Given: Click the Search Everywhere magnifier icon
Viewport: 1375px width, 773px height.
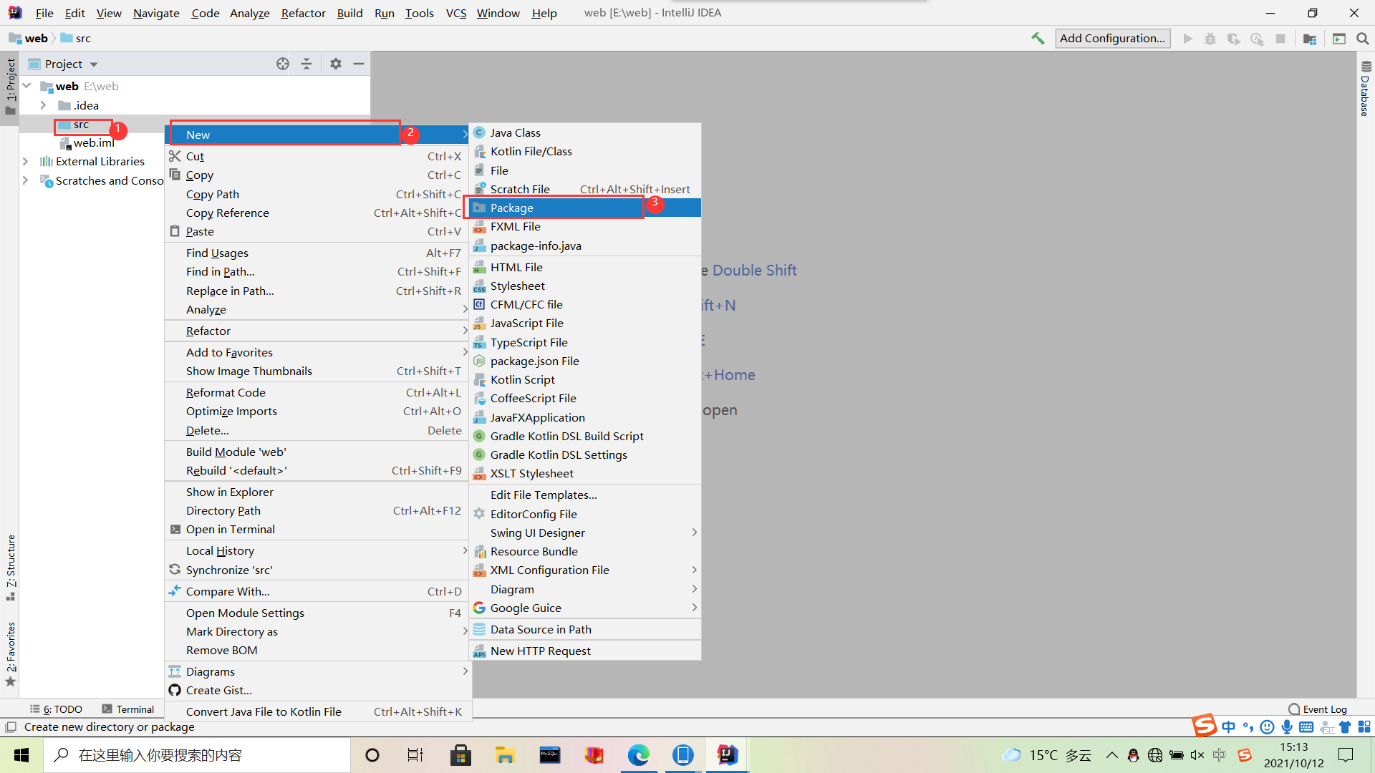Looking at the screenshot, I should tap(1362, 39).
